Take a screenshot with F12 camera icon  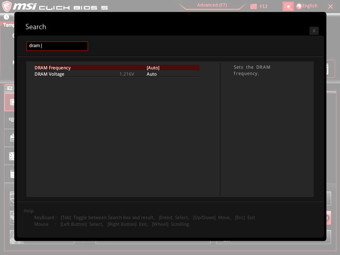pos(253,6)
